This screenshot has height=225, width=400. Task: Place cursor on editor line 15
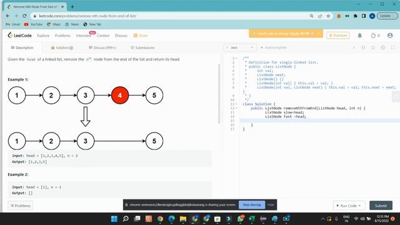[320, 121]
